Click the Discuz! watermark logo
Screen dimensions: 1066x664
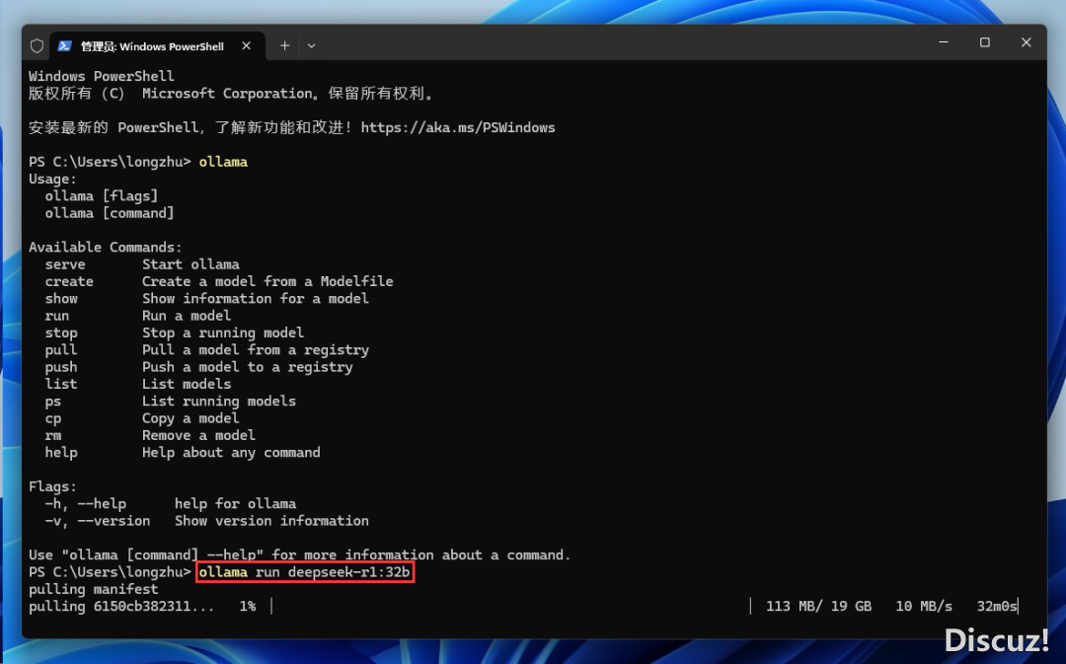click(996, 639)
